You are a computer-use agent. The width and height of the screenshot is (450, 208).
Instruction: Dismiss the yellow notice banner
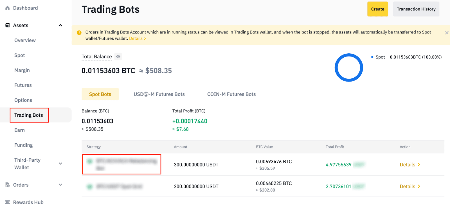(447, 33)
